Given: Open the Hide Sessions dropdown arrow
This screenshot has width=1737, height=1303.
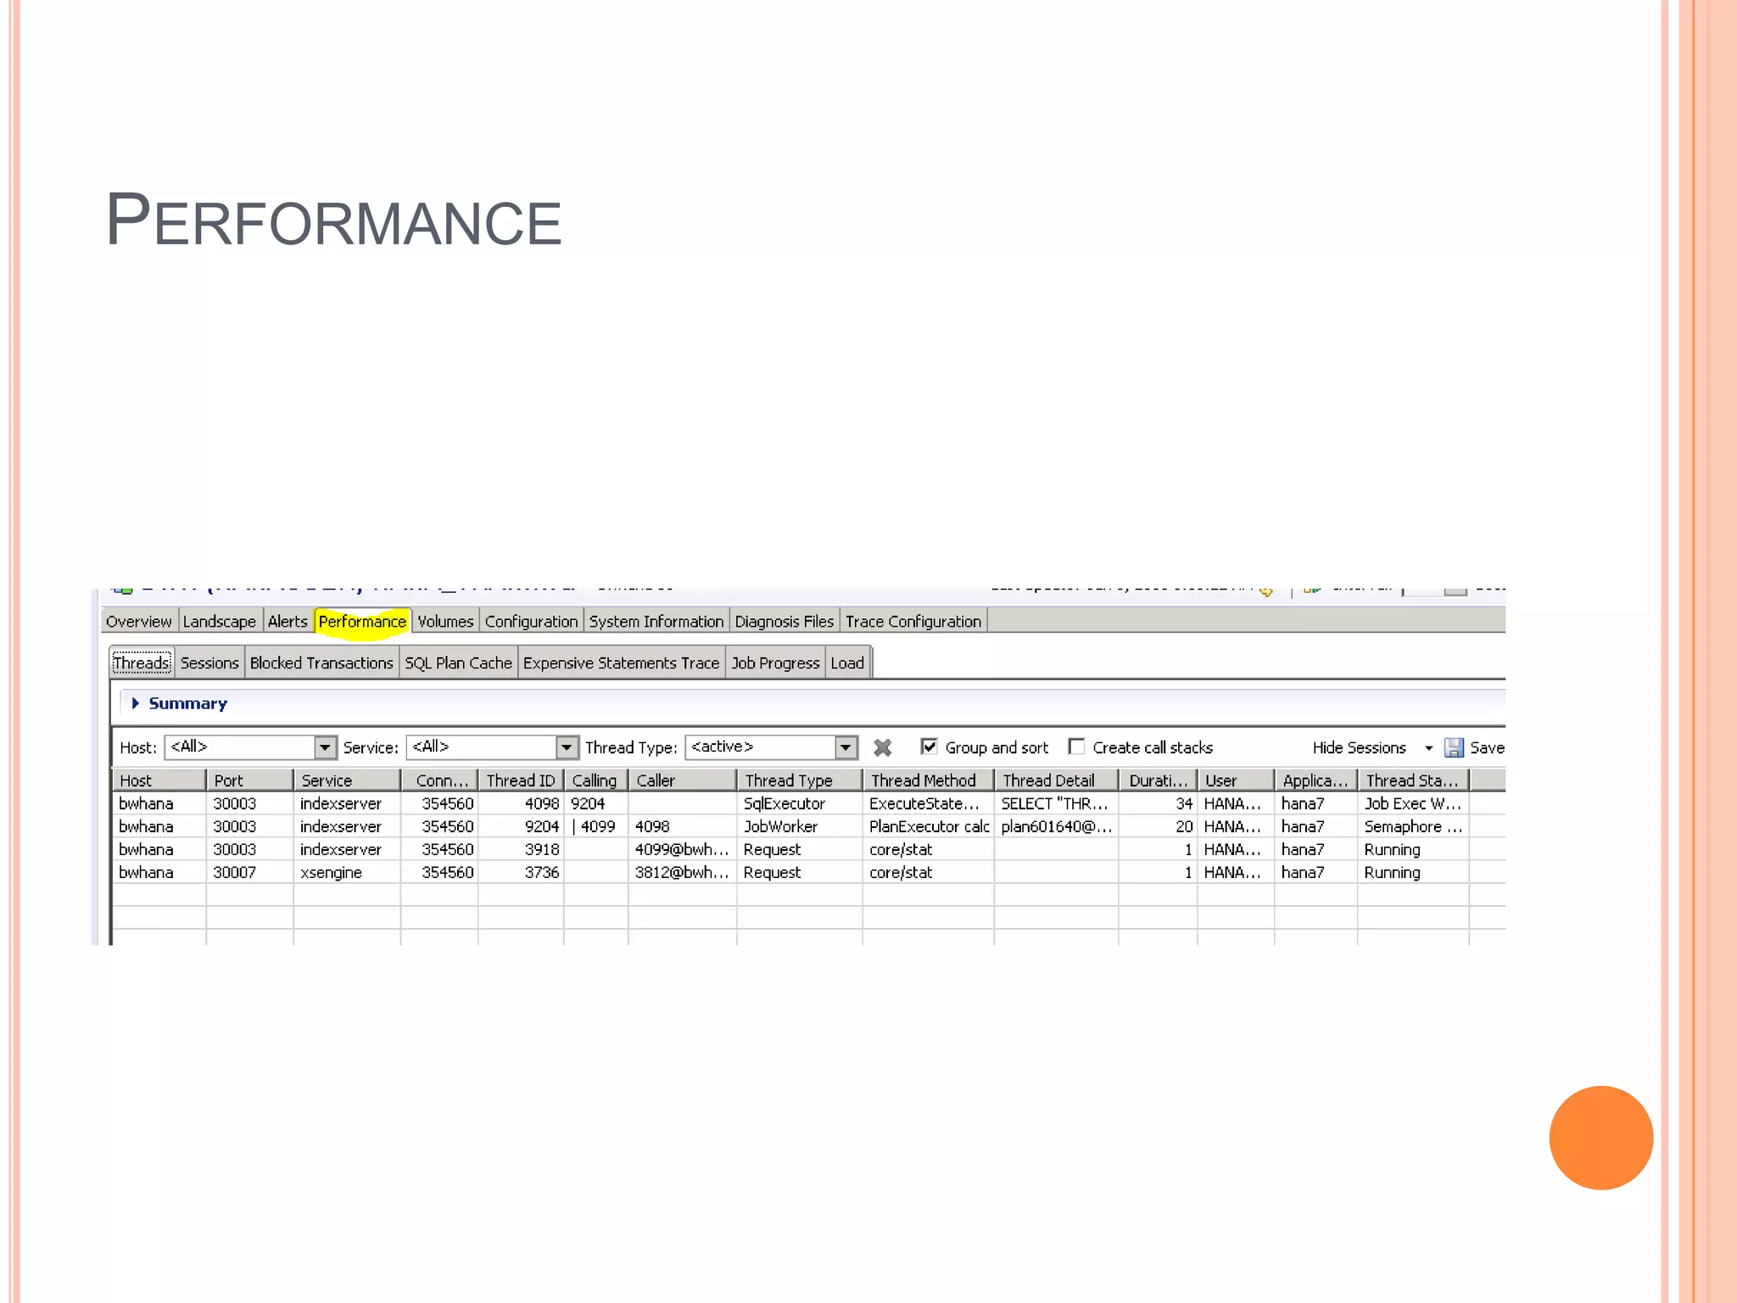Looking at the screenshot, I should click(x=1429, y=748).
